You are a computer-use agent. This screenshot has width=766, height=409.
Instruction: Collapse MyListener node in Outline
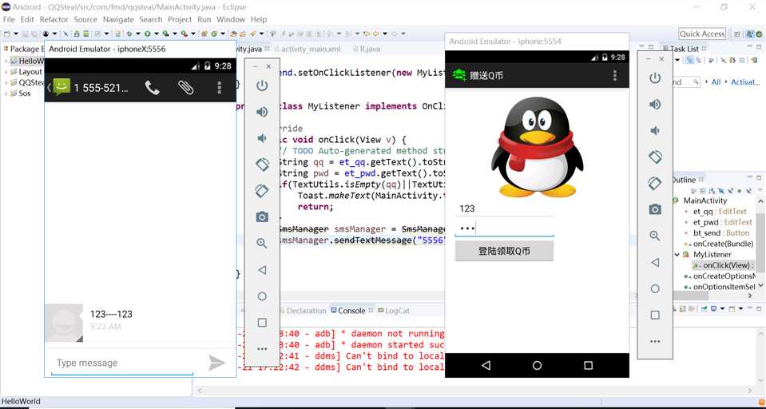677,255
